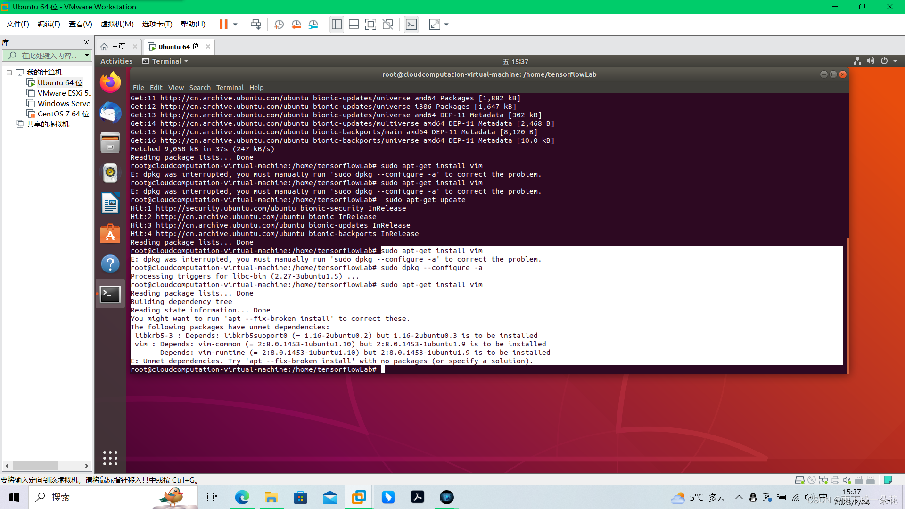905x509 pixels.
Task: Click the library search input field
Action: point(49,56)
